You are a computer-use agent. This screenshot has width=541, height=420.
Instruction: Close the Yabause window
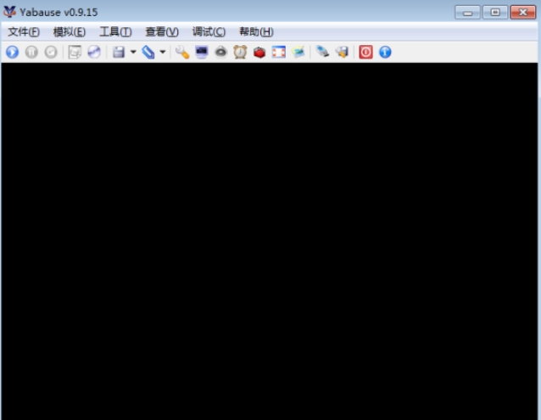tap(522, 13)
